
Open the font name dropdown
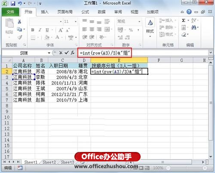click(x=61, y=21)
